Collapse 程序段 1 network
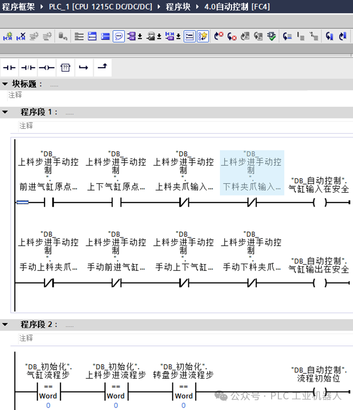This screenshot has width=353, height=410. [x=5, y=112]
